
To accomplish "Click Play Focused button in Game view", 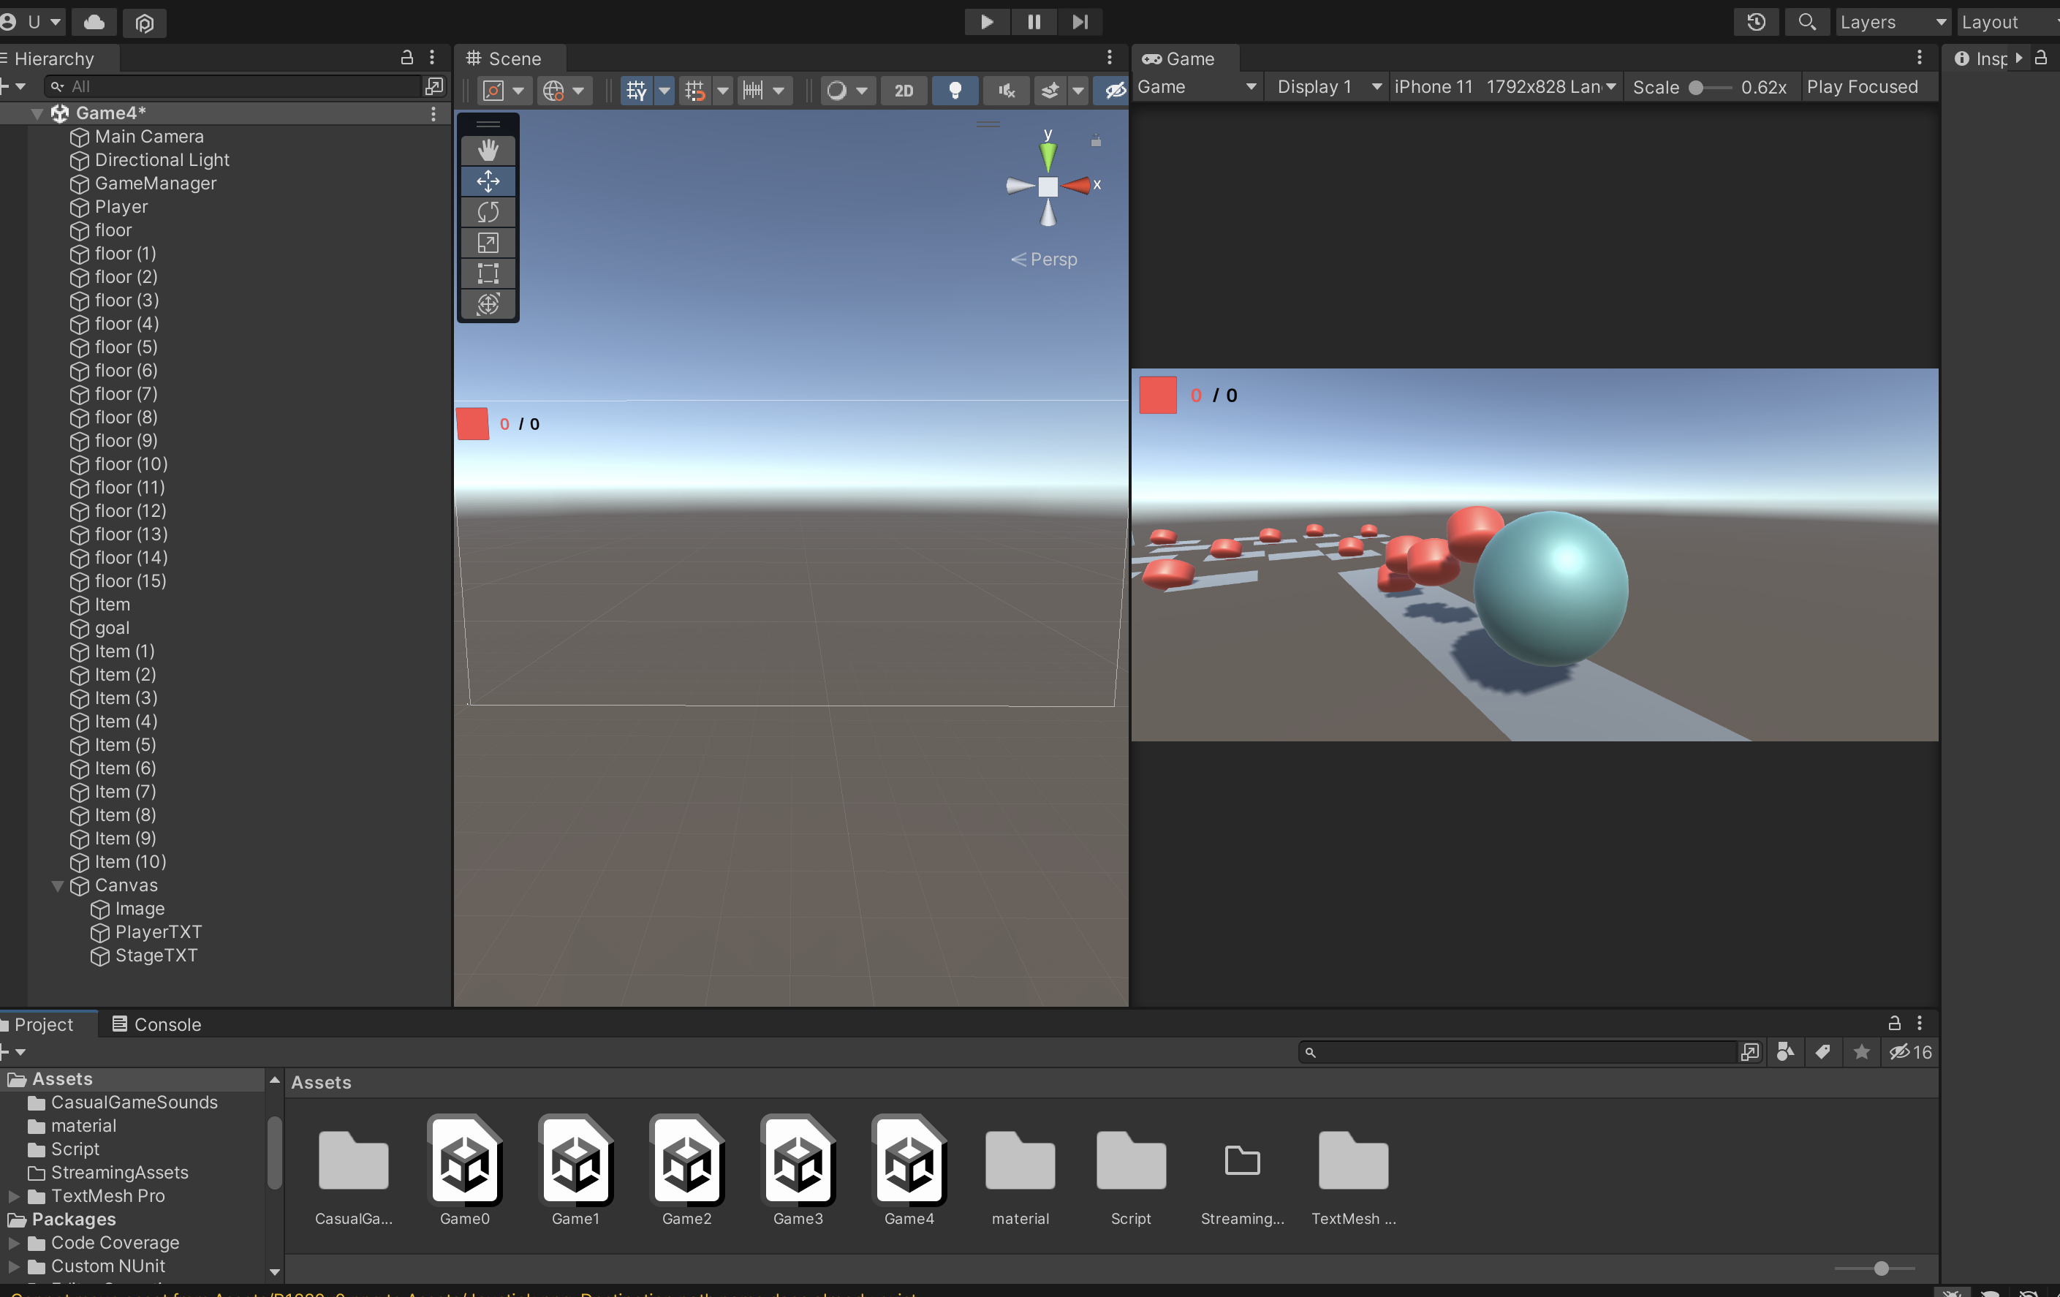I will 1861,87.
